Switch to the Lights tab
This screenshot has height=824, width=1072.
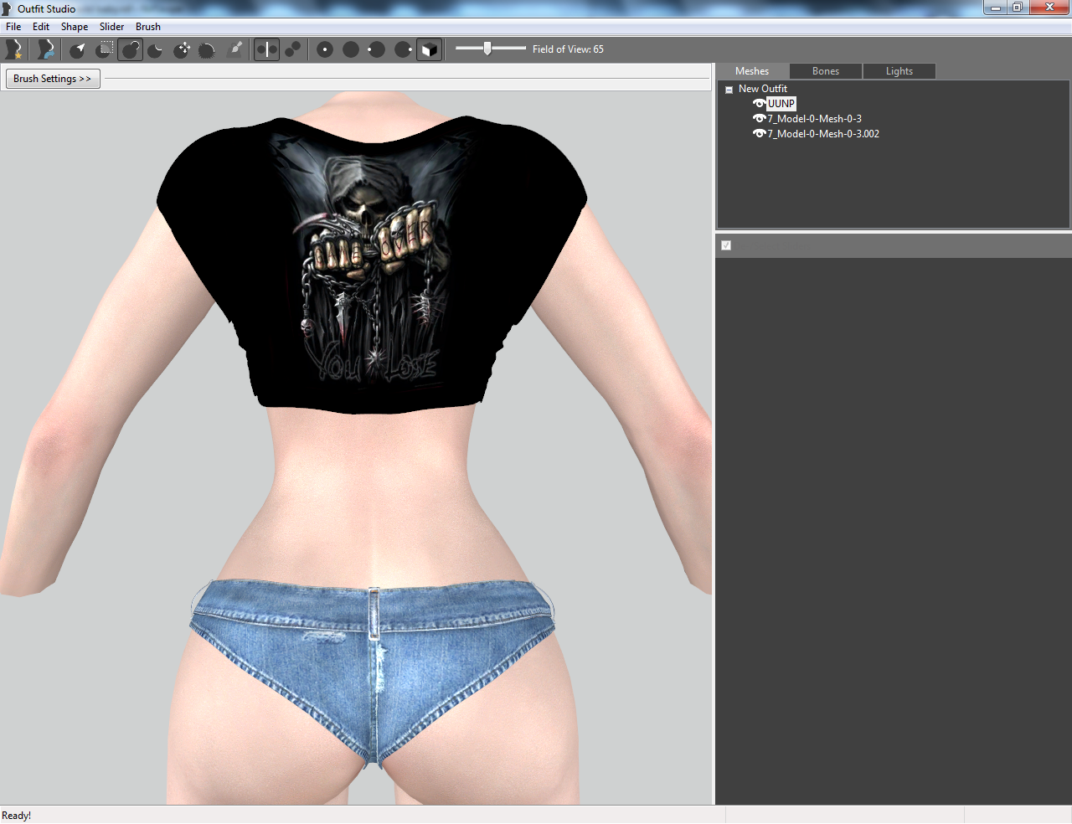(x=899, y=71)
